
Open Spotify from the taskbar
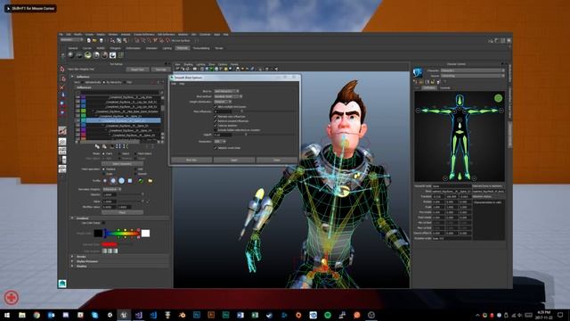click(x=328, y=315)
